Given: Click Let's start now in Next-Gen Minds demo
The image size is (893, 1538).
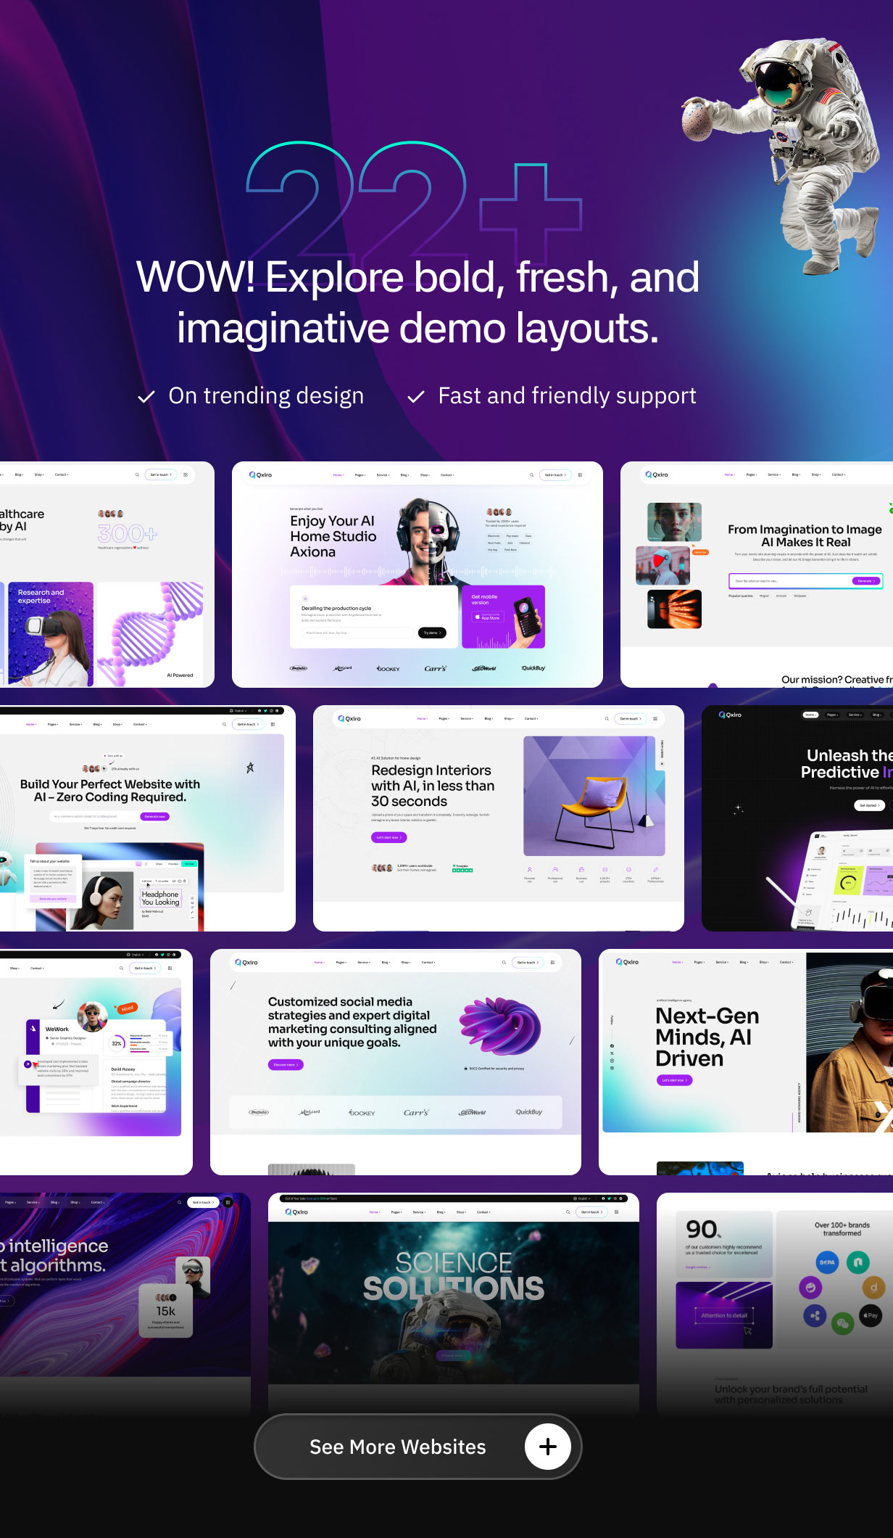Looking at the screenshot, I should click(x=674, y=1080).
